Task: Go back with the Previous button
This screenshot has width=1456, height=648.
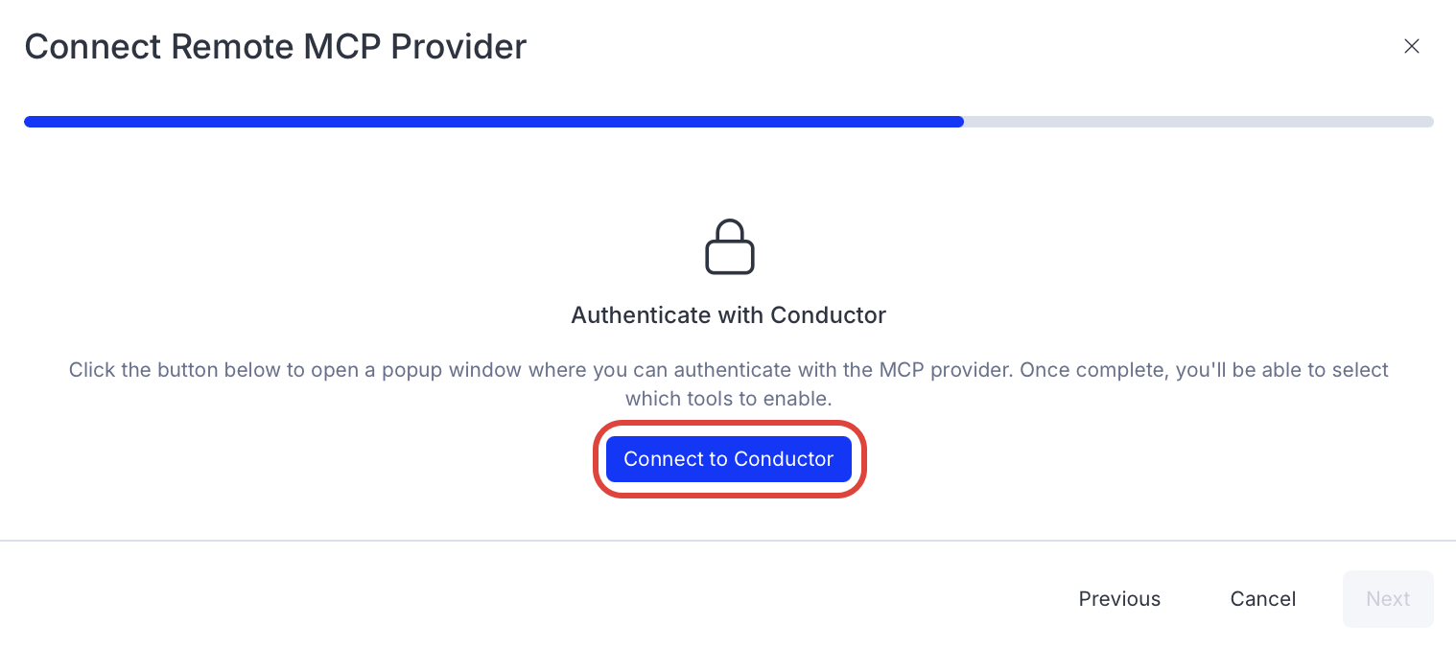Action: click(x=1119, y=599)
